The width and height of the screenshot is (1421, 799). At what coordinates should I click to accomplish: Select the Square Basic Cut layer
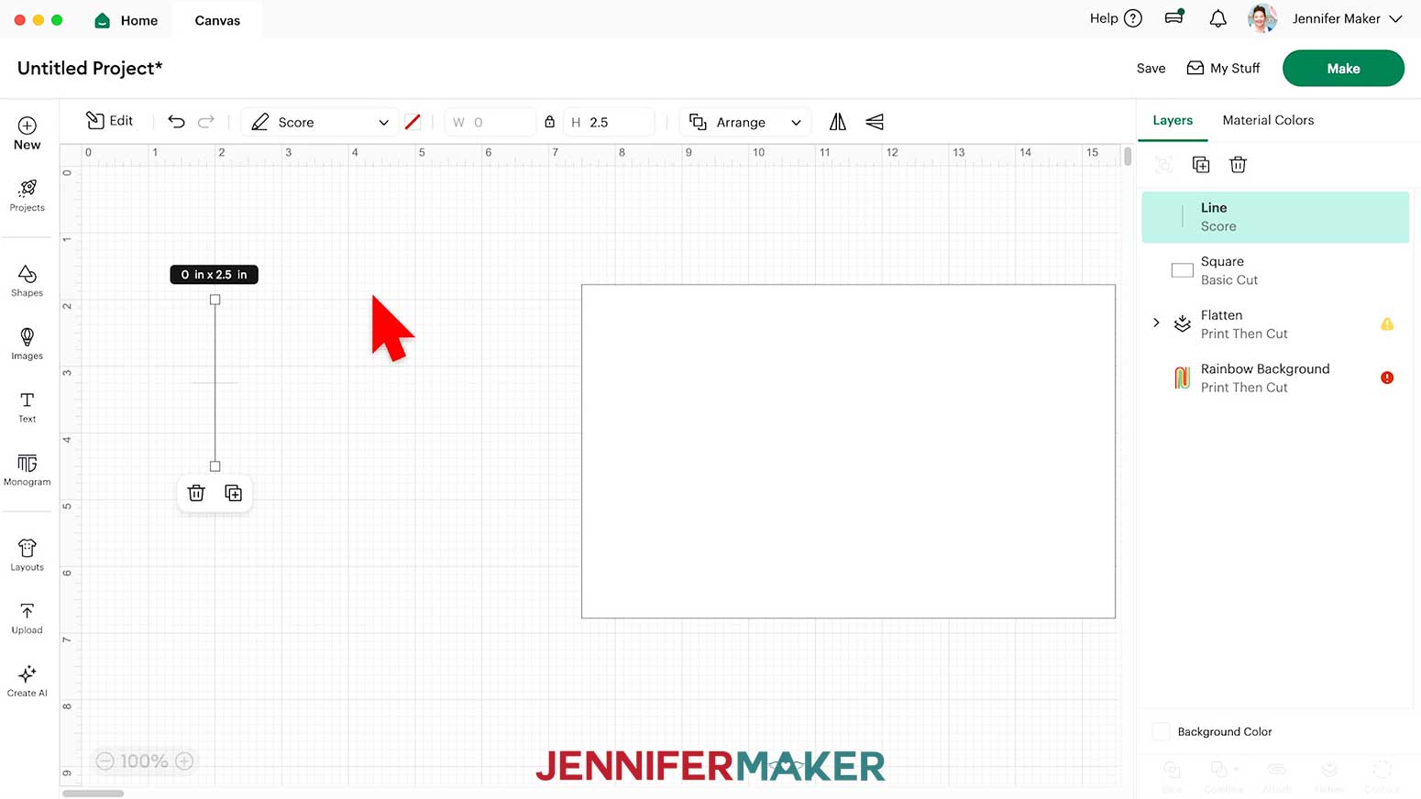point(1275,270)
